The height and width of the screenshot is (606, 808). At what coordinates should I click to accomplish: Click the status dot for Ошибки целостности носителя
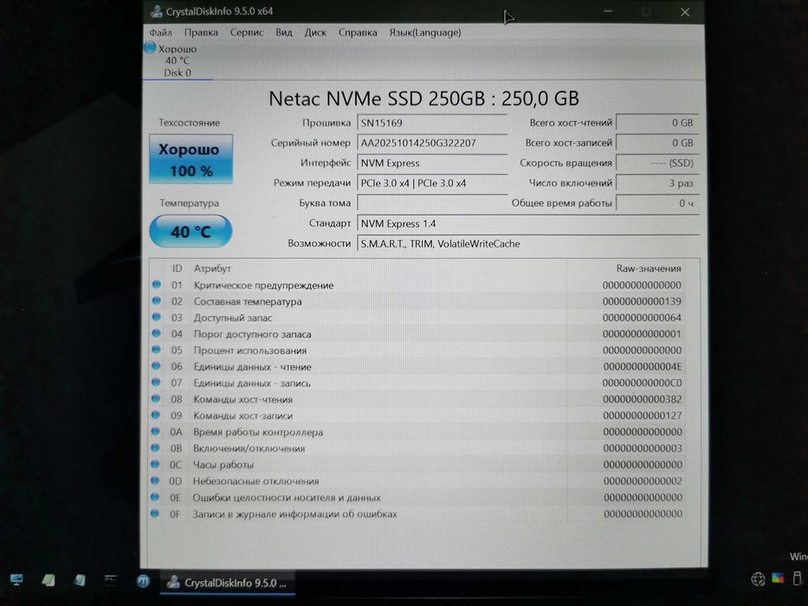pos(155,497)
